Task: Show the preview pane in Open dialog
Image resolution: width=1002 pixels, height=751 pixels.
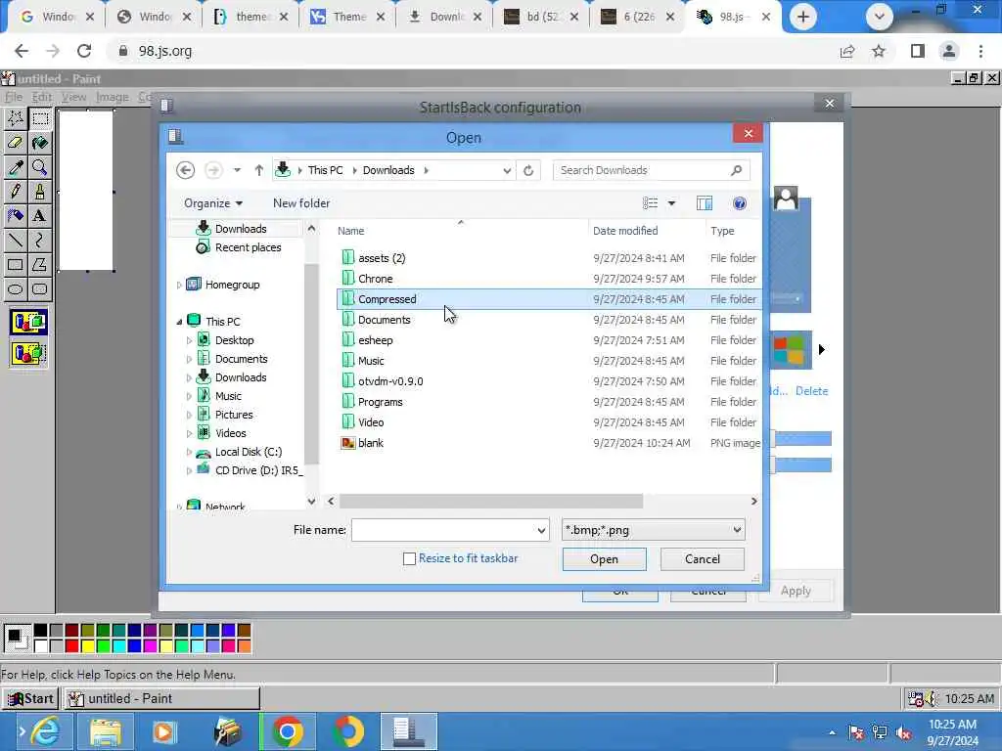Action: coord(705,203)
